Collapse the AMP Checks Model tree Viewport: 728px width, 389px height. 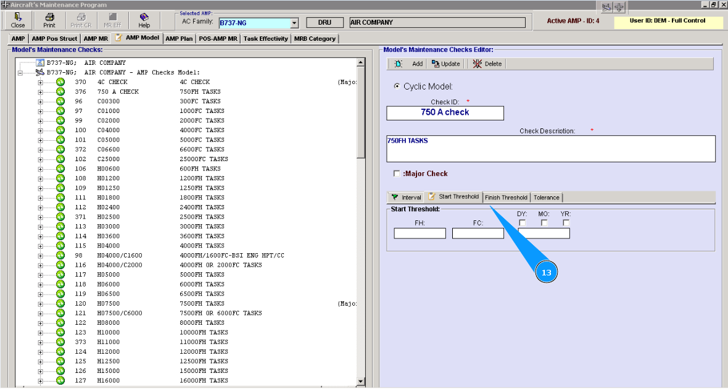point(20,72)
